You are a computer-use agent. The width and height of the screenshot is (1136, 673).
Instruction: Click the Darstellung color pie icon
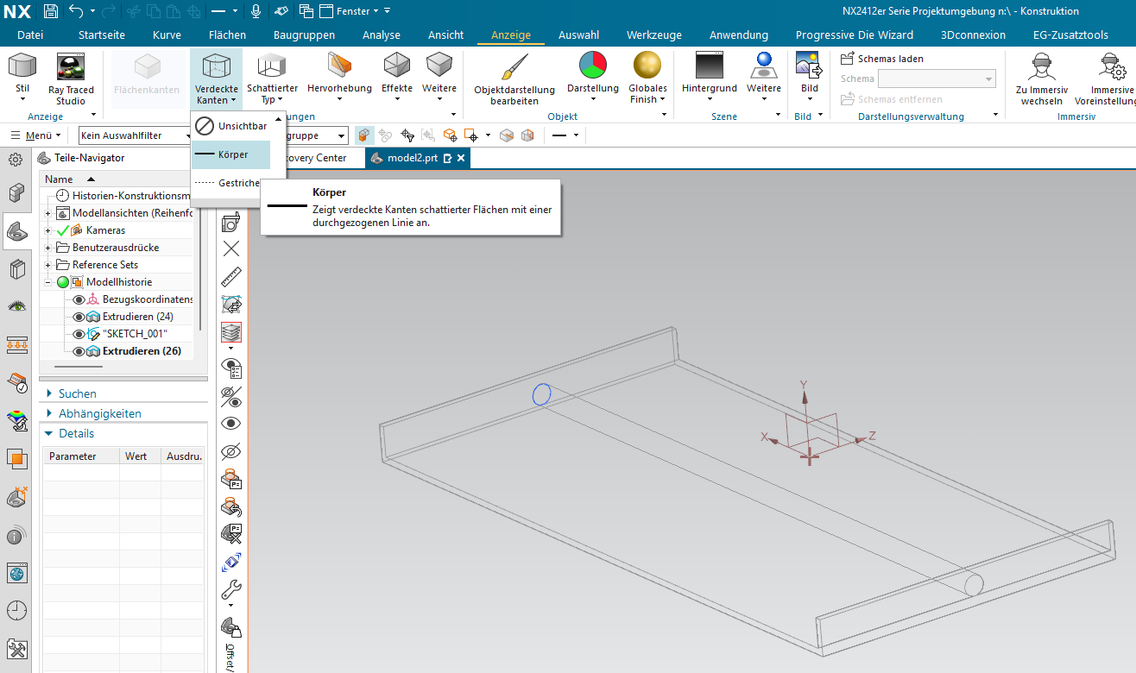click(x=592, y=66)
